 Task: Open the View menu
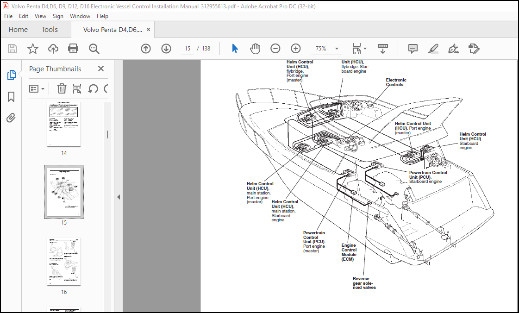pyautogui.click(x=40, y=16)
